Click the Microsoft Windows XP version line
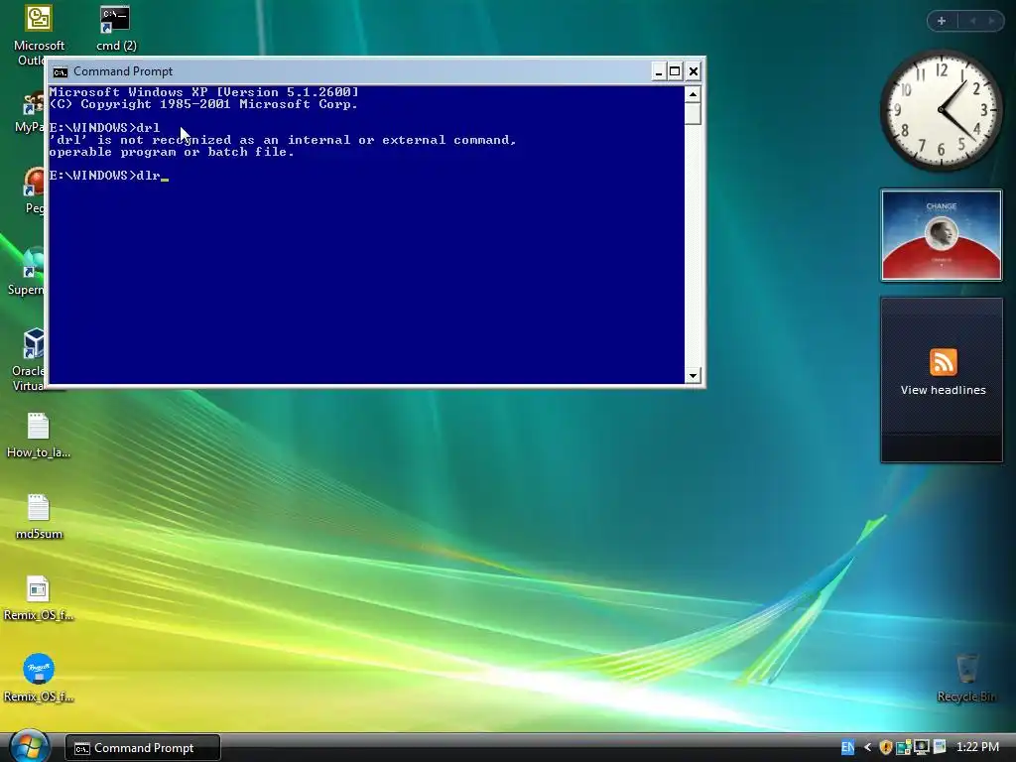Viewport: 1016px width, 762px height. (203, 92)
